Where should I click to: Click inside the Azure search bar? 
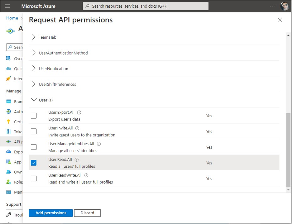(x=145, y=6)
